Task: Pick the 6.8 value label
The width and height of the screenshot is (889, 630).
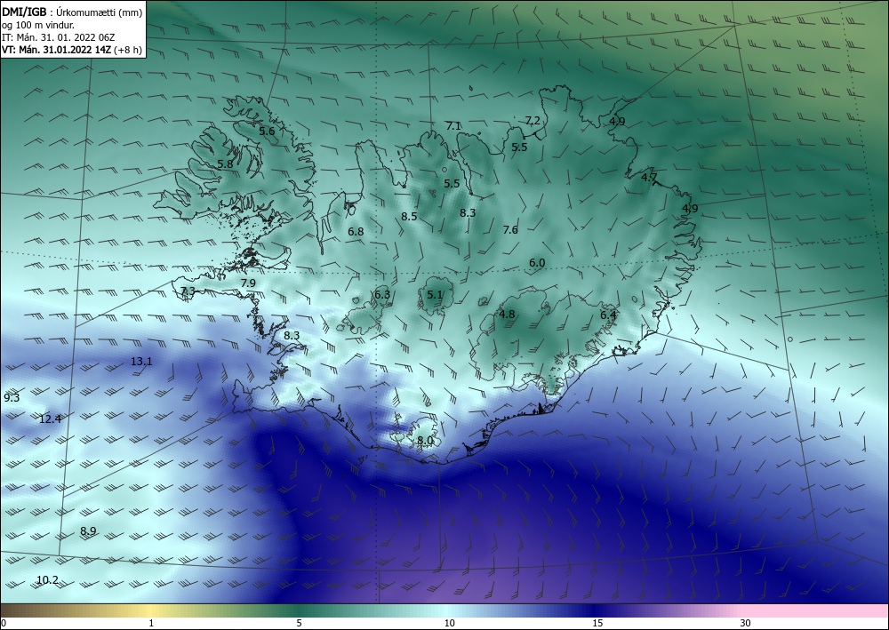Action: [356, 232]
